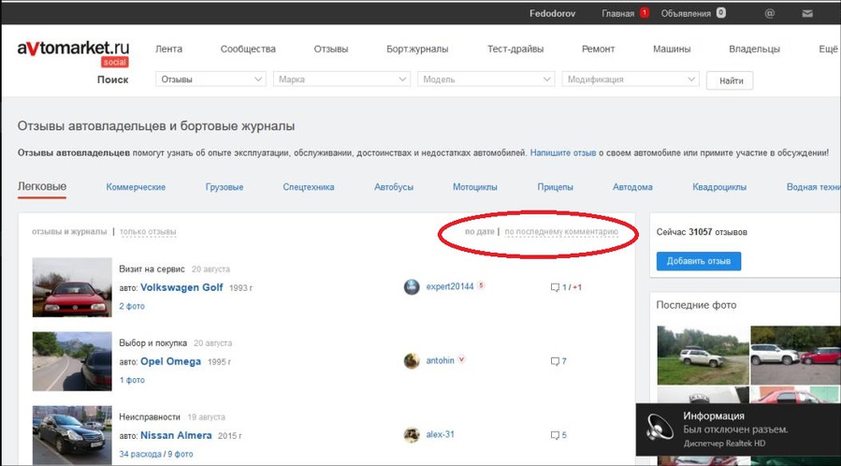Open antohin profile link
Viewport: 841px width, 466px height.
[440, 361]
